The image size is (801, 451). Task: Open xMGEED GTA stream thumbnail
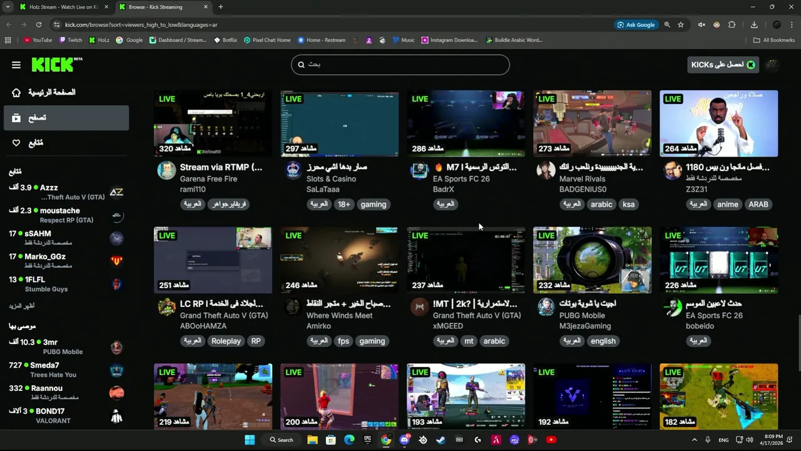466,260
